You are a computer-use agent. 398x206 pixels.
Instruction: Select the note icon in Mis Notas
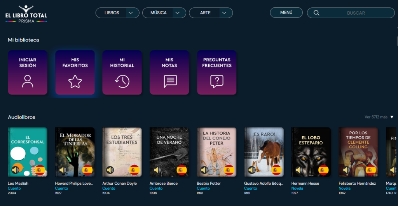[170, 81]
